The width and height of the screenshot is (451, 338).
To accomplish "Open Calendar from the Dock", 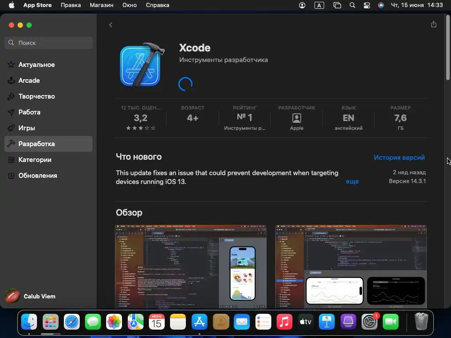I will click(x=157, y=322).
